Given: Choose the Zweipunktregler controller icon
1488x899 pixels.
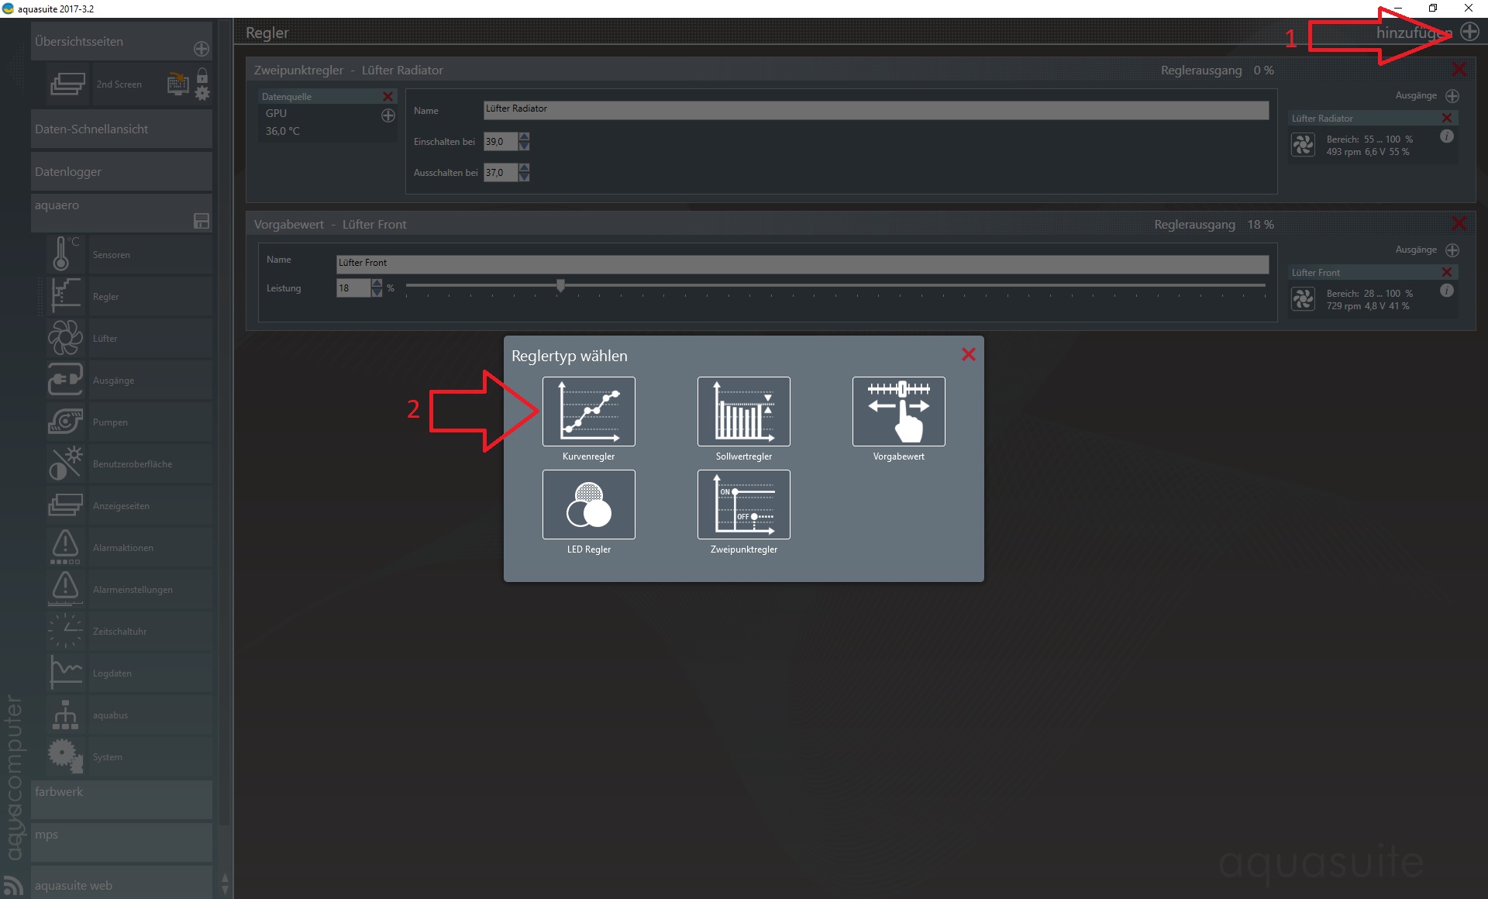Looking at the screenshot, I should pos(743,505).
